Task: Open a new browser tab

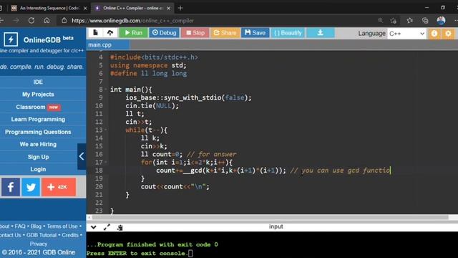Action: tap(180, 8)
